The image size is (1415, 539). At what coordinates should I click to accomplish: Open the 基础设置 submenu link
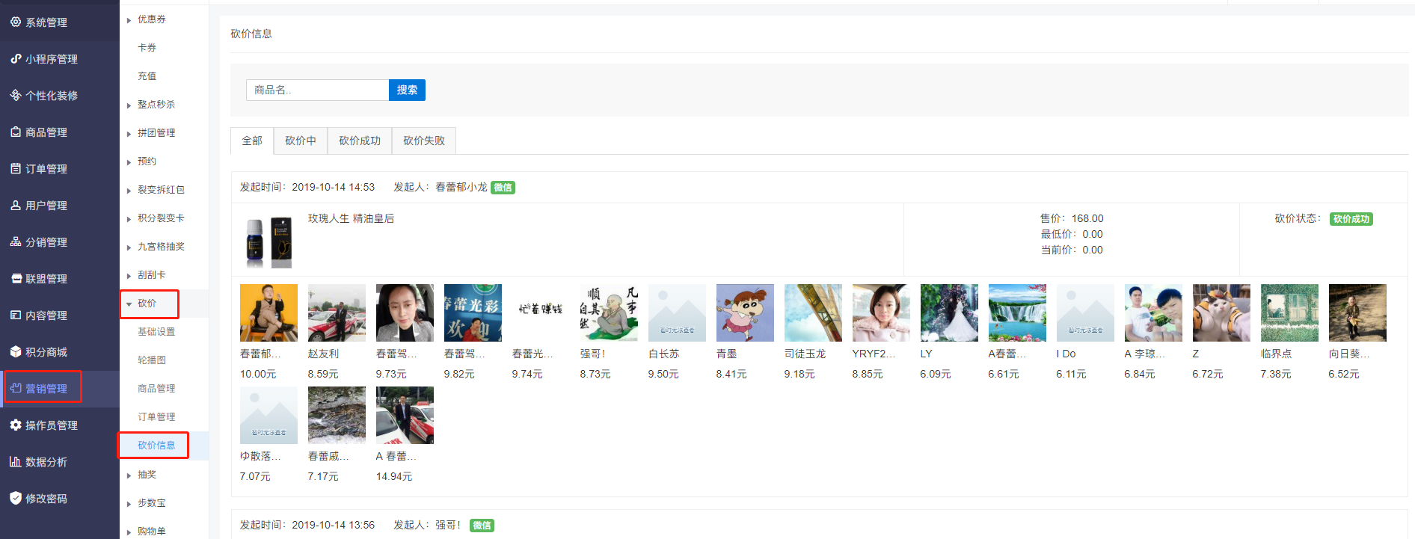[x=156, y=332]
